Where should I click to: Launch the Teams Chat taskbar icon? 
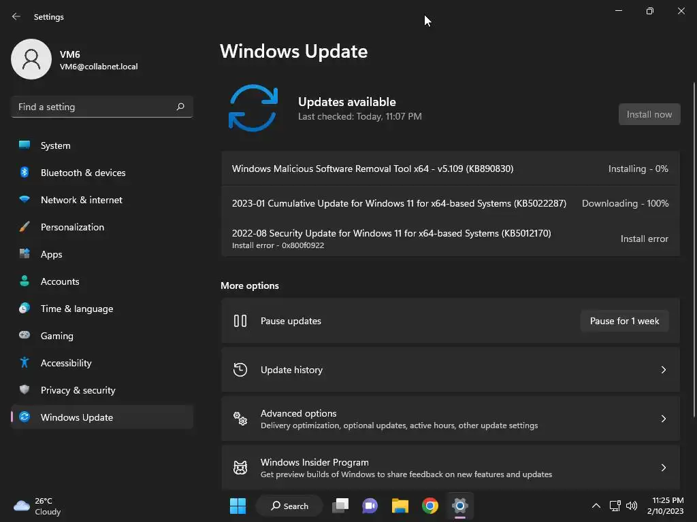tap(370, 506)
